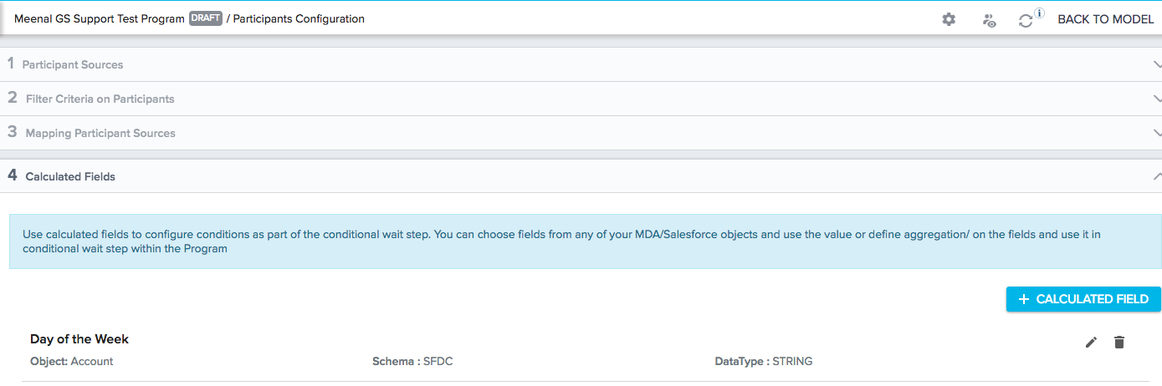Select the Participant Sources step header
Viewport: 1162px width, 386px height.
click(581, 64)
